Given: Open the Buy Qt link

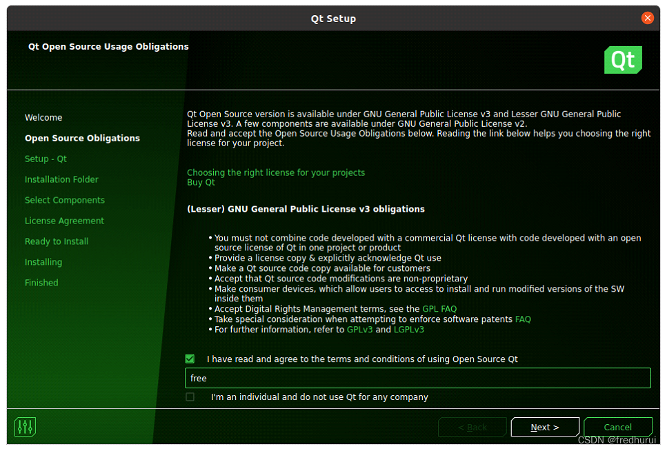Looking at the screenshot, I should [x=201, y=182].
